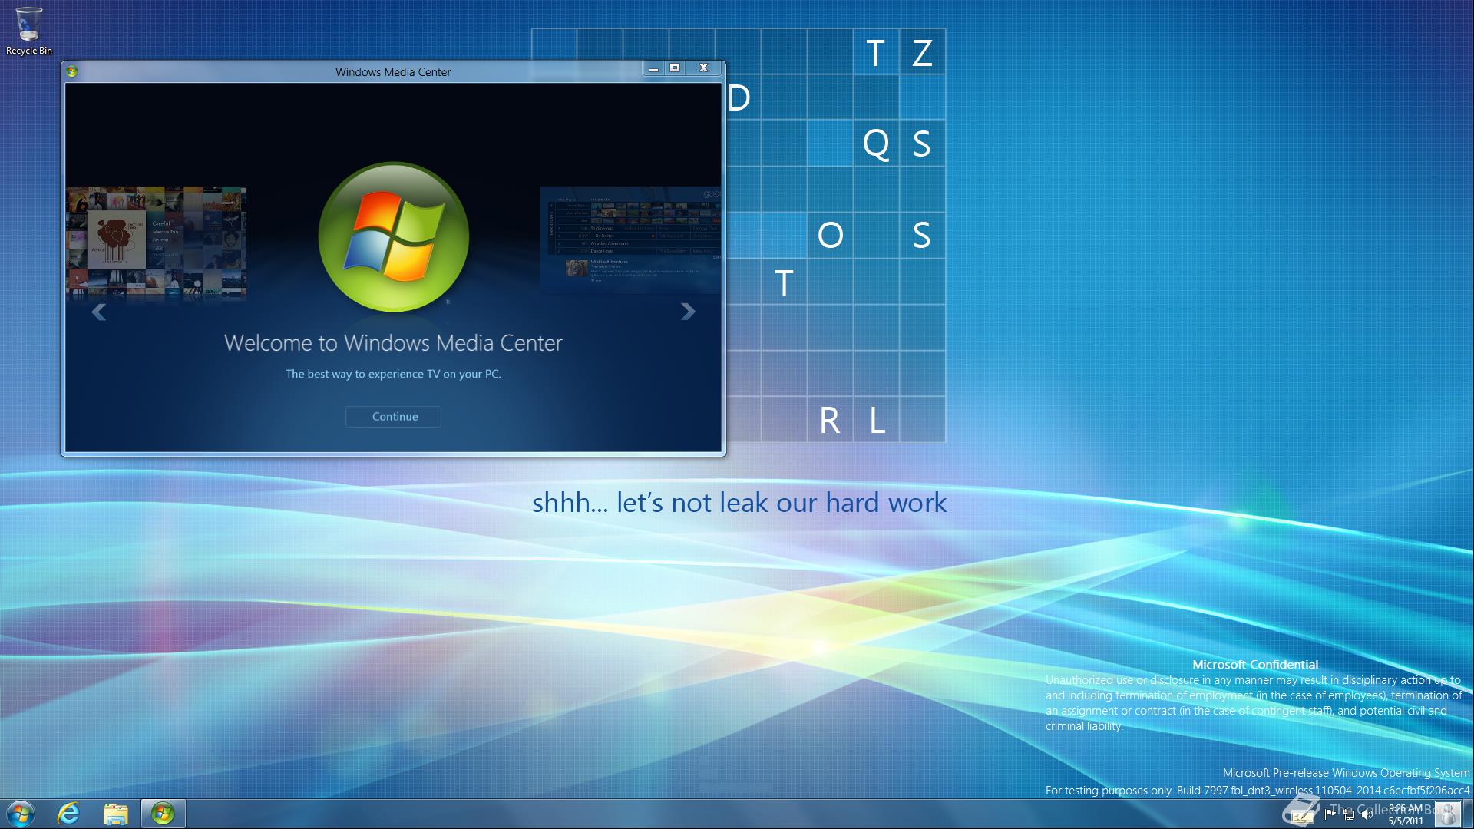Minimize the Windows Media Center window
The image size is (1474, 829).
click(653, 68)
